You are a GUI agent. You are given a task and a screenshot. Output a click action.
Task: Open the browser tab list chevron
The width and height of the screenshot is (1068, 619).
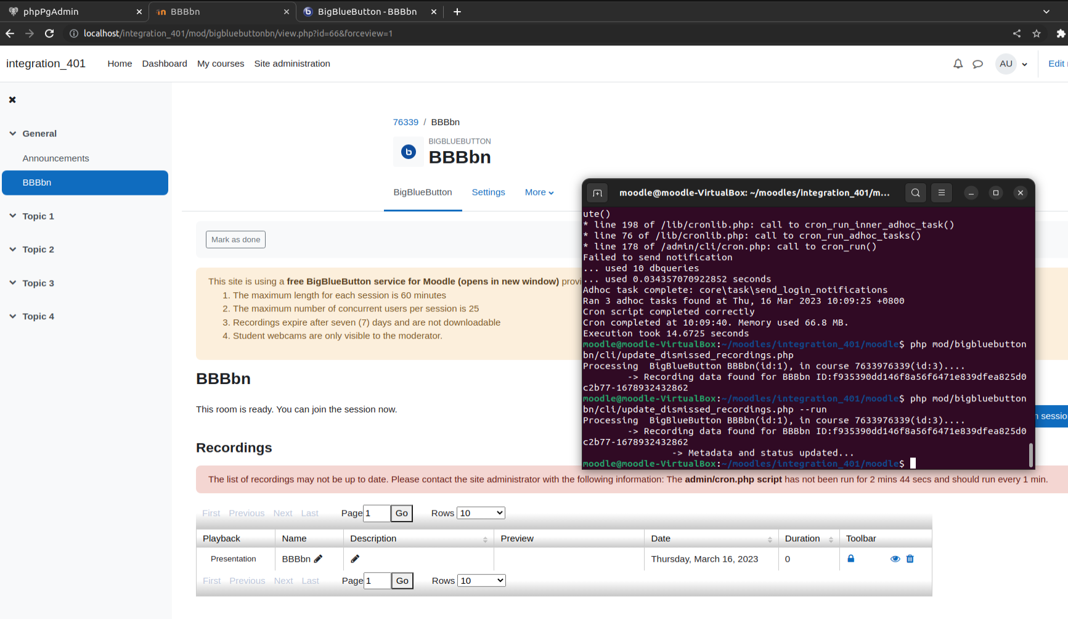(1046, 12)
